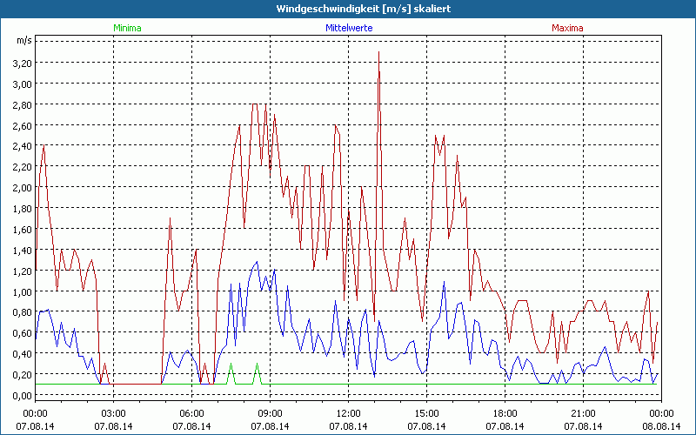Screen dimensions: 696x435
Task: Click the highest red Maxima peak after 12:00
Action: click(x=378, y=54)
